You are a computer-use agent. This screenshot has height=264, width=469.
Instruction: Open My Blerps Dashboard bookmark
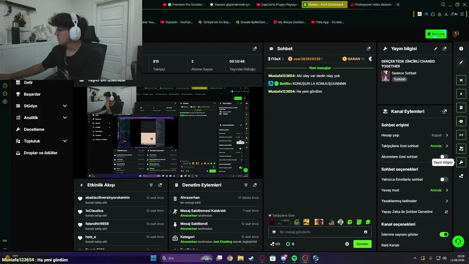(x=289, y=22)
